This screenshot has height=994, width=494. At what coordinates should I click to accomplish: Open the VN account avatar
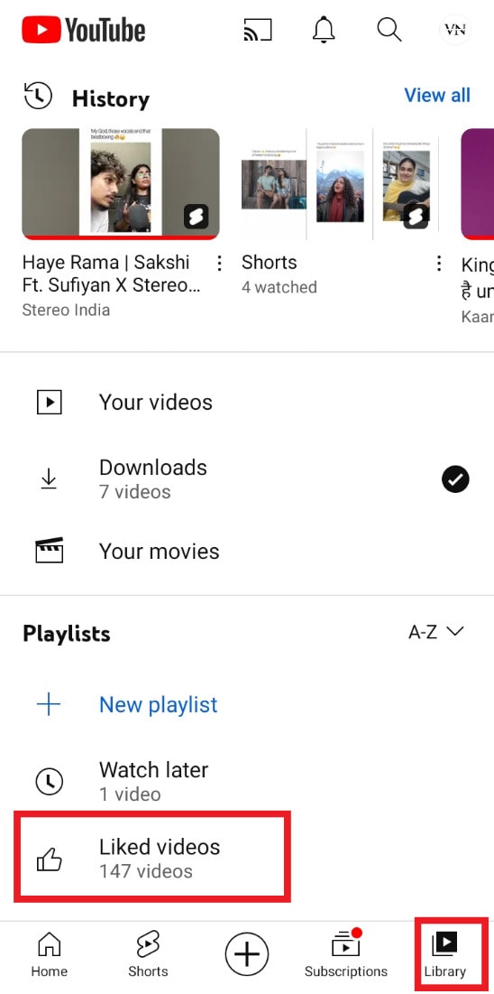point(454,29)
